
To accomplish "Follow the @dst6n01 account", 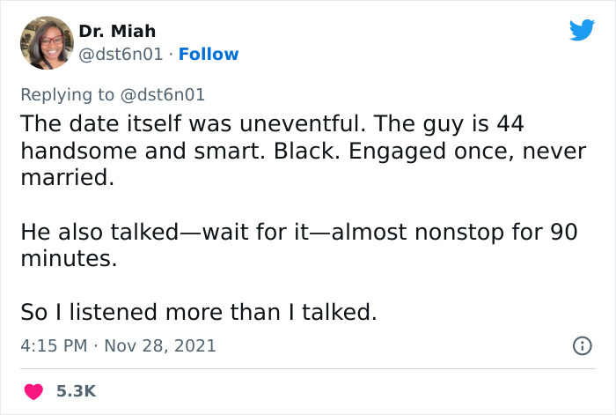I will point(209,55).
